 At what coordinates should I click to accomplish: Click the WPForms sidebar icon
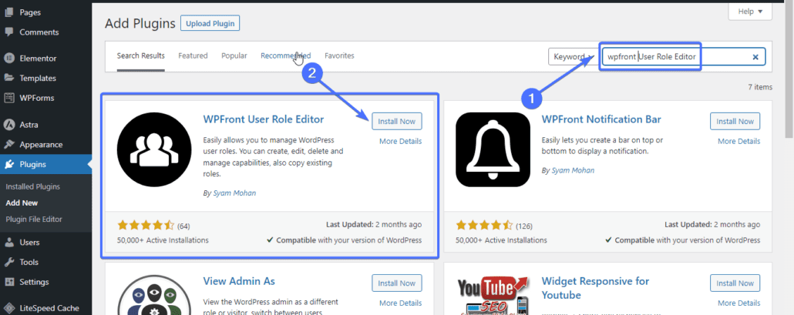point(8,98)
